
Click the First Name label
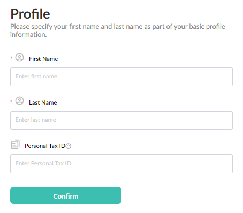tap(43, 59)
